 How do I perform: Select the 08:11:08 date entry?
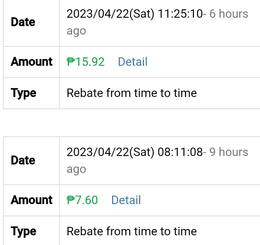tap(135, 152)
